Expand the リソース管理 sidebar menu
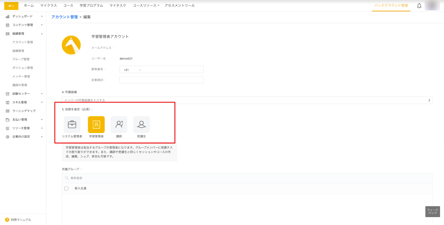The width and height of the screenshot is (444, 225). [42, 128]
